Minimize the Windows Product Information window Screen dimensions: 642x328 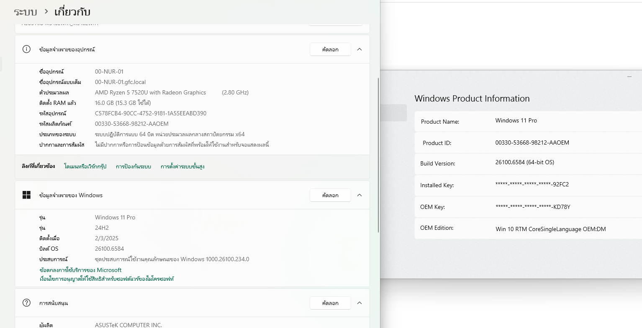coord(629,77)
